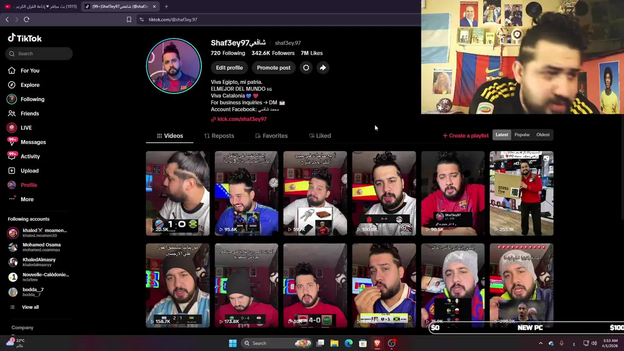
Task: Go back in the browser
Action: point(7,19)
